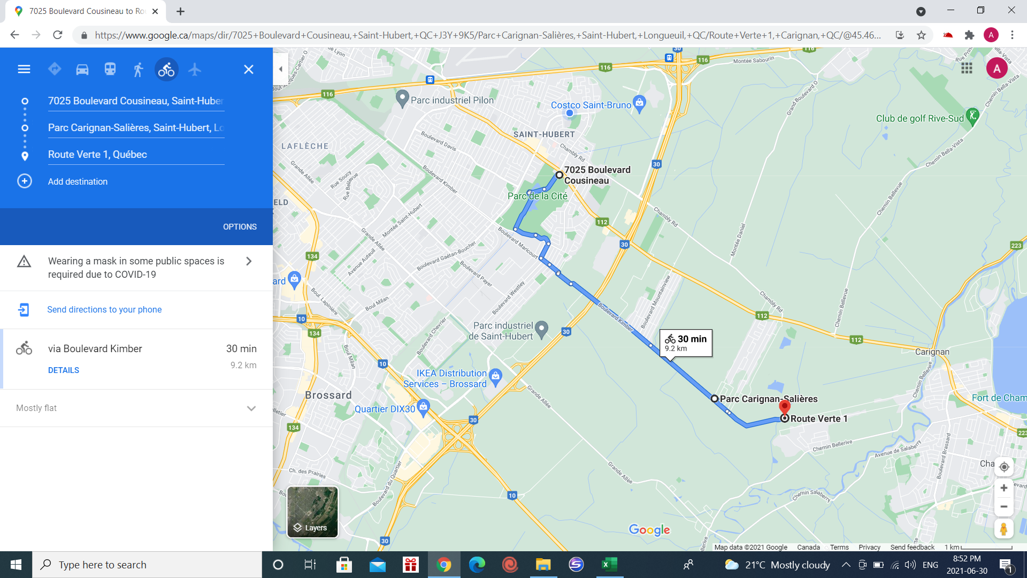Screen dimensions: 1027x578
Task: Expand the COVID-19 mask notice
Action: click(248, 261)
